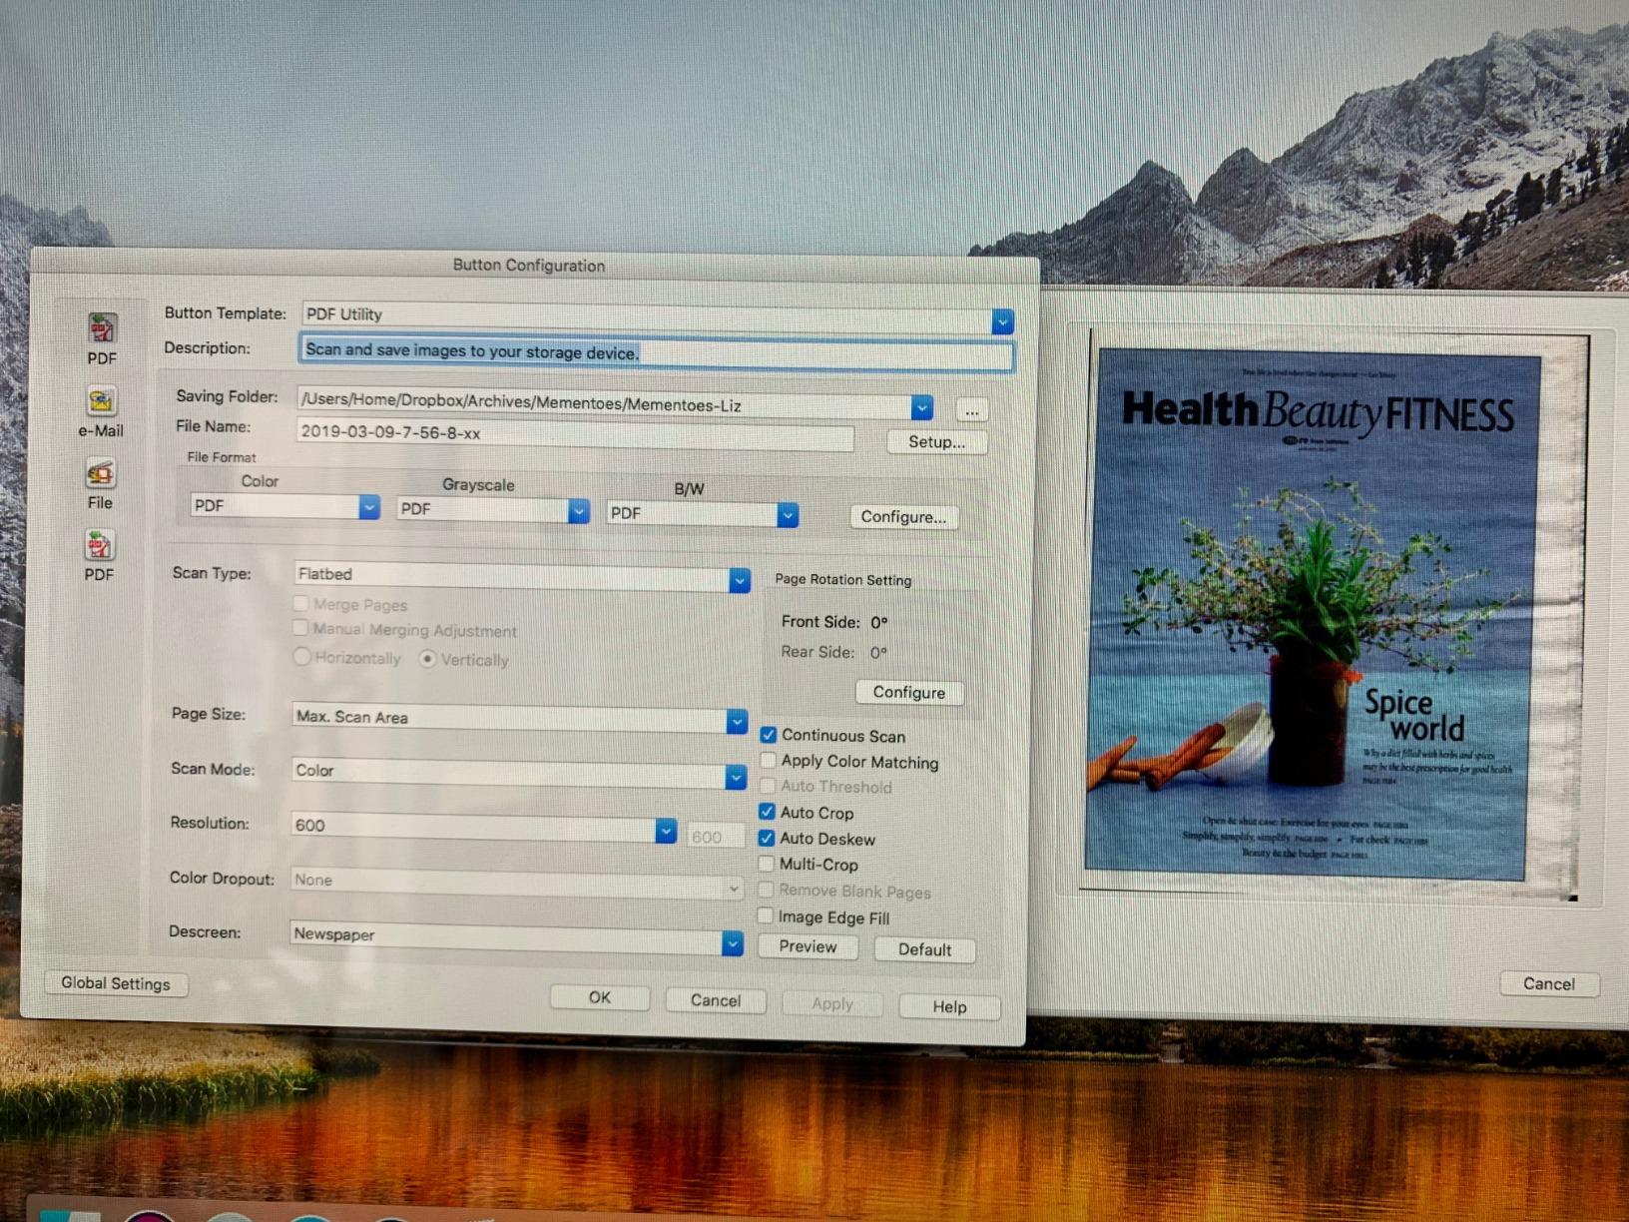Click the Setup... button beside File Name
1629x1222 pixels.
[x=936, y=441]
